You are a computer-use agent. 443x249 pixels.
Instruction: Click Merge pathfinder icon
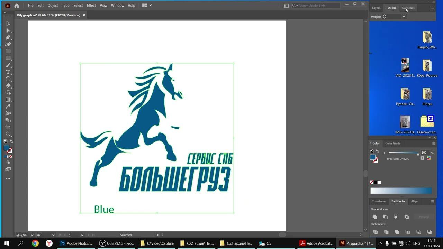397,232
